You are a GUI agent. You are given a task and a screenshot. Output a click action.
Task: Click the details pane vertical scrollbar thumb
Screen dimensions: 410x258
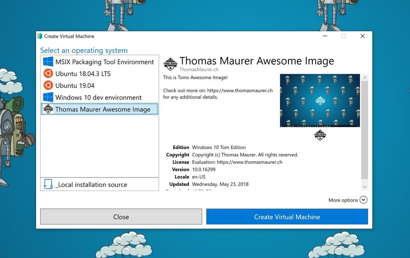click(x=364, y=130)
